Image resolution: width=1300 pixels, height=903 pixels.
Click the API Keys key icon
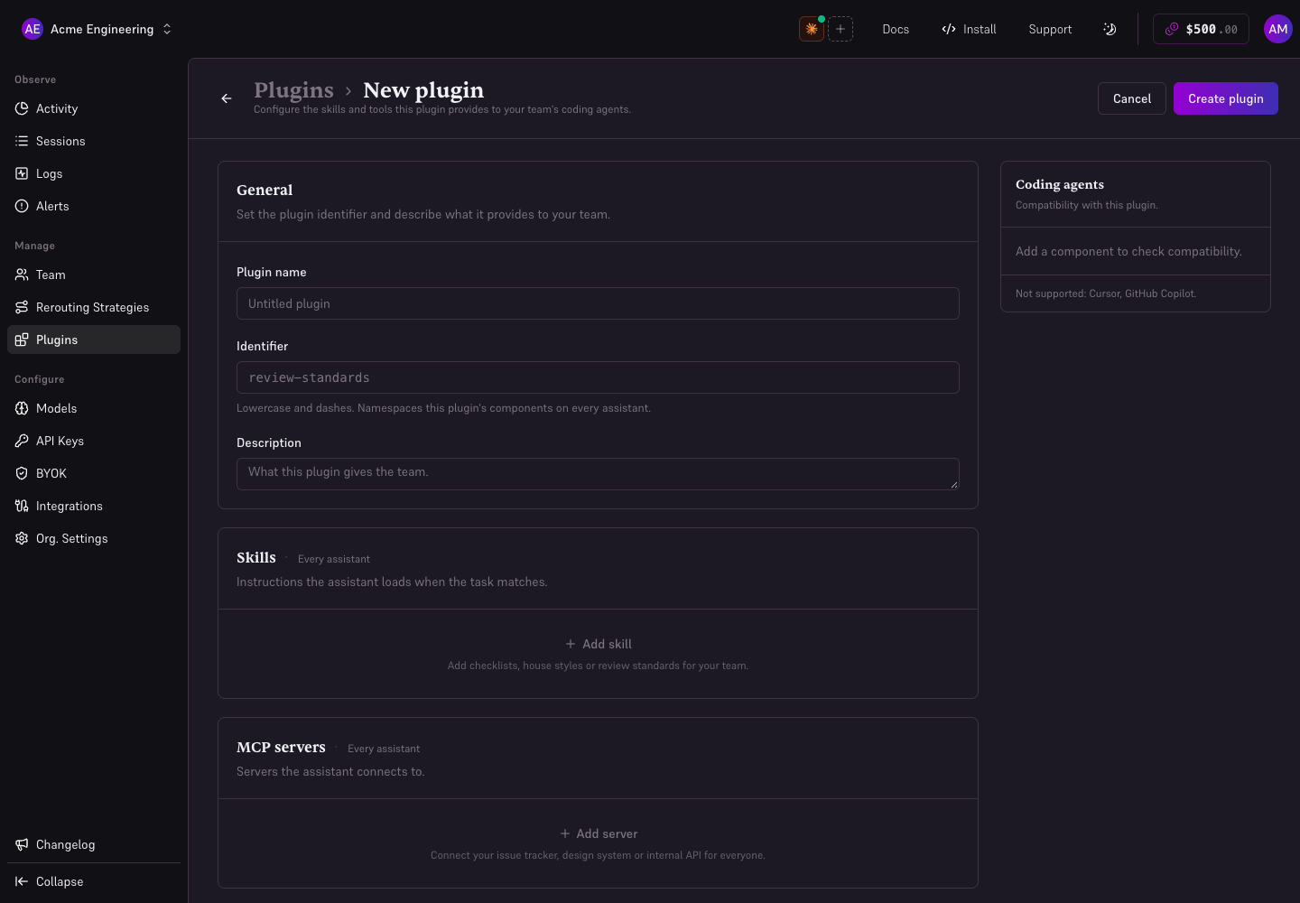coord(22,441)
